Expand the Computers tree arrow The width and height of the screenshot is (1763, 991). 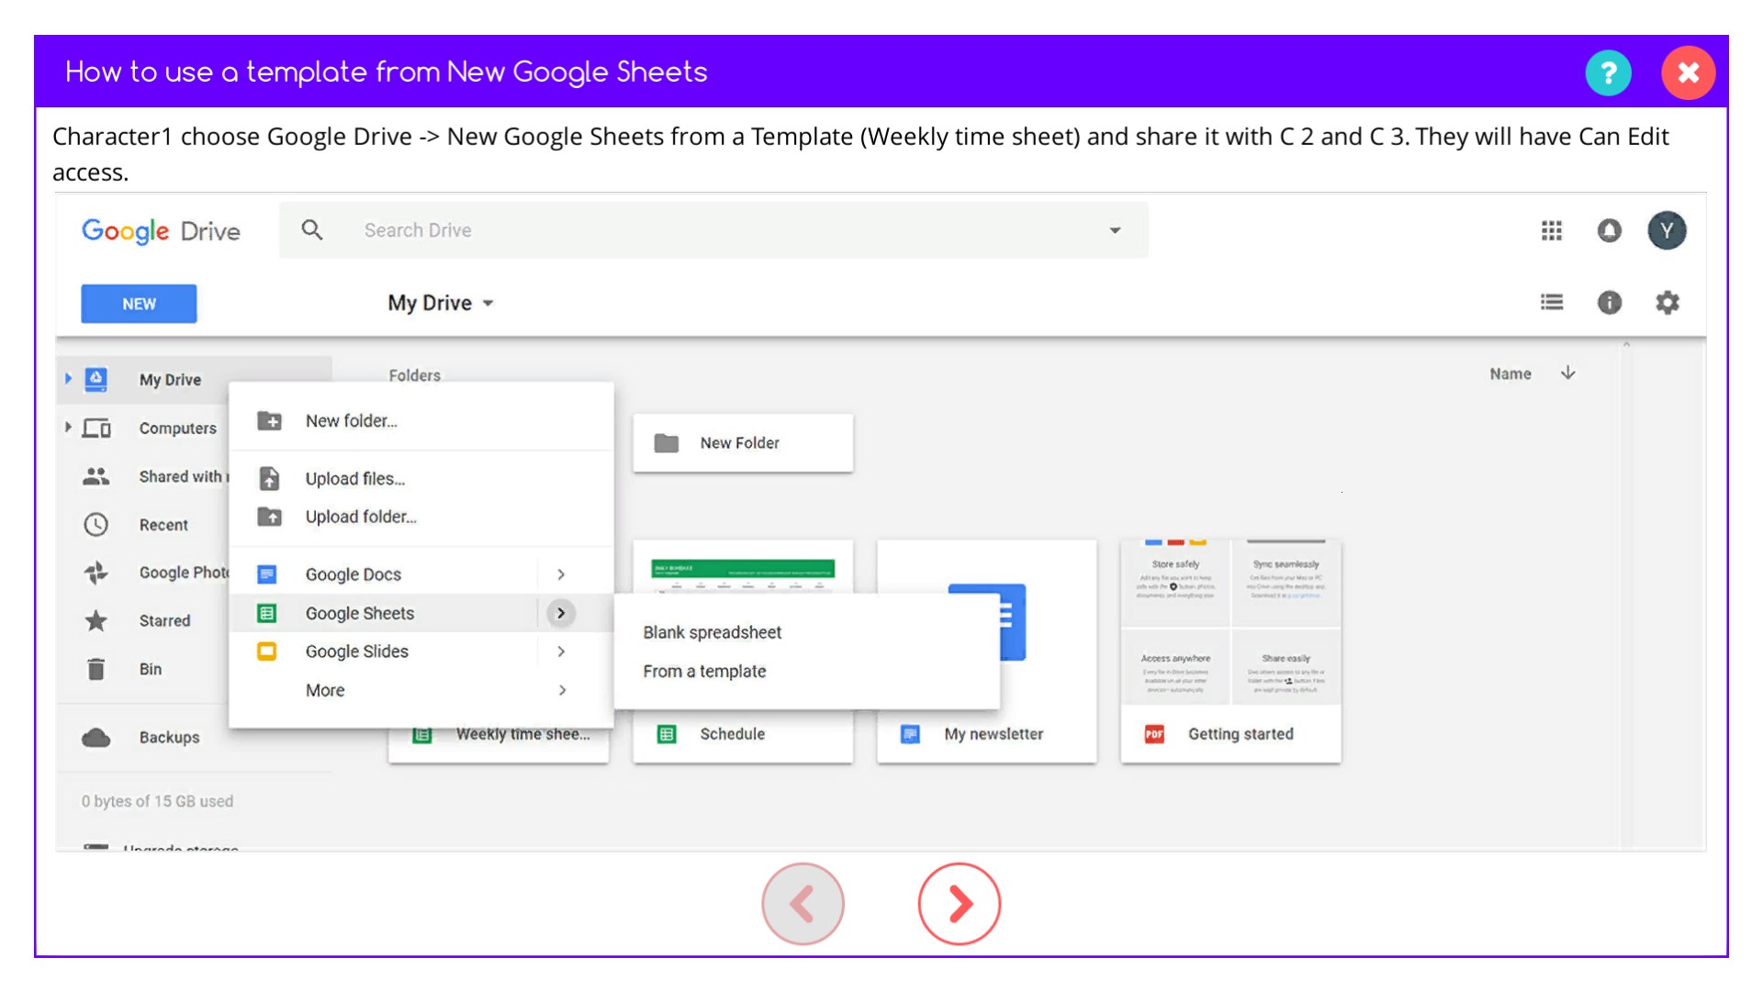click(68, 427)
